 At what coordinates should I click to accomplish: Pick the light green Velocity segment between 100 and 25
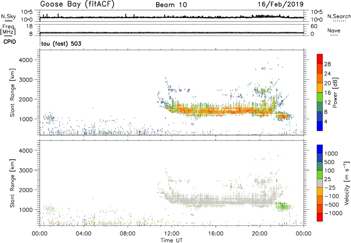point(320,175)
